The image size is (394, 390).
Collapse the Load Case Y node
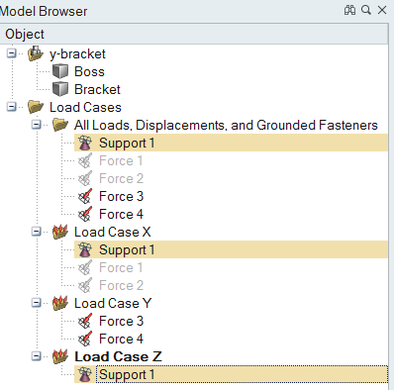point(37,303)
